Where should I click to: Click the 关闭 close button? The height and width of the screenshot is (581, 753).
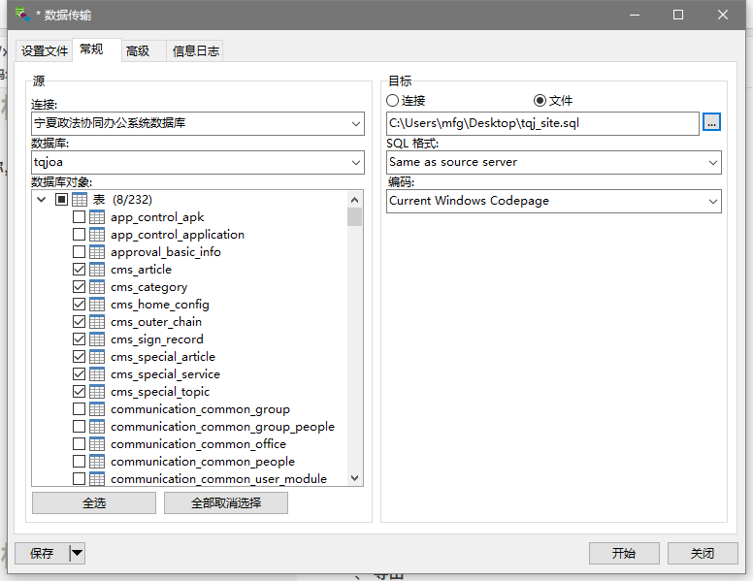click(x=703, y=553)
